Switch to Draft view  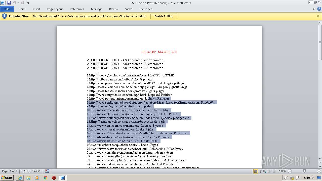(274, 171)
